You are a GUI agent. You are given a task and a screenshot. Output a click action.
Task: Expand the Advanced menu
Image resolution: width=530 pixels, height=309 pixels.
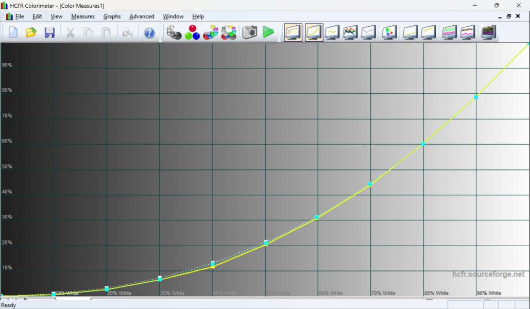[x=142, y=16]
